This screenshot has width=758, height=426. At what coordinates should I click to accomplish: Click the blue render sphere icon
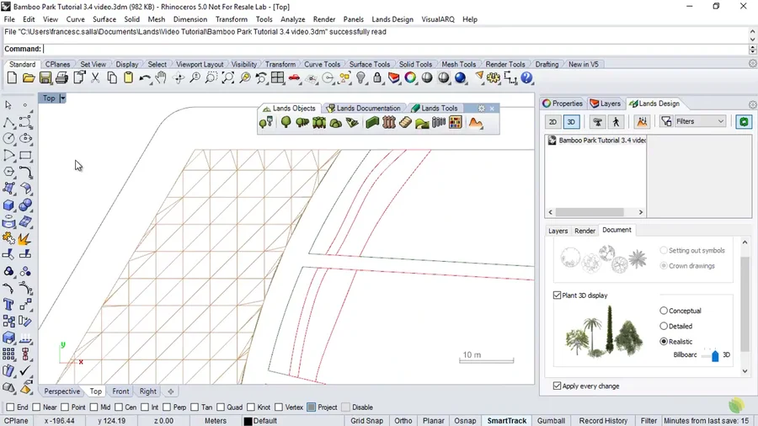coord(460,77)
